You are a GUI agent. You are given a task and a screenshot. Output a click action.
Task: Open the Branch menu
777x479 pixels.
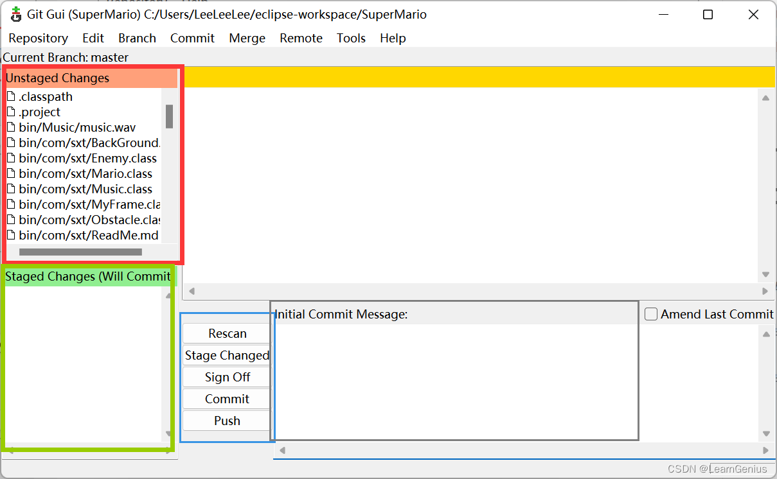coord(137,39)
